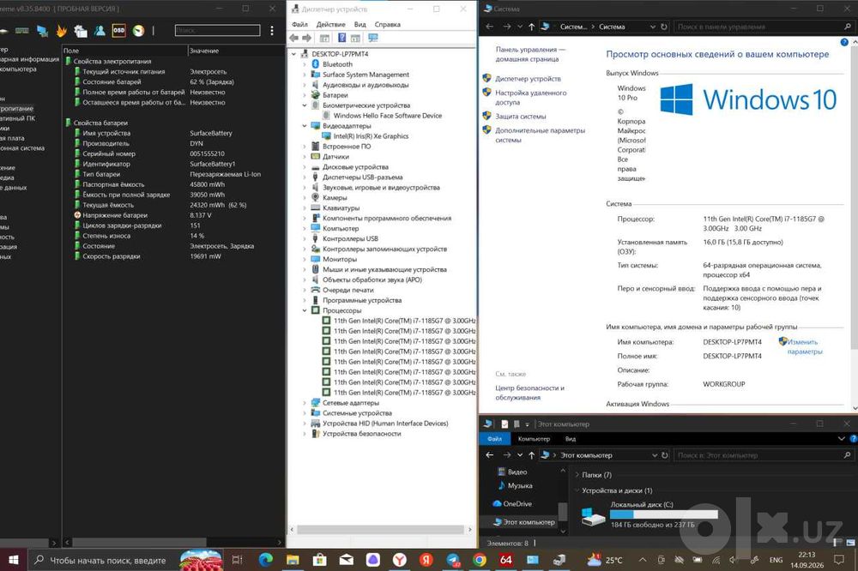Open the Справка menu in Device Manager

click(x=388, y=25)
